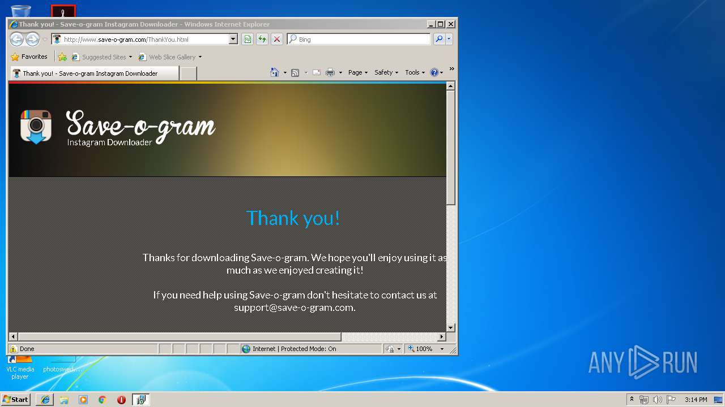Open Windows Explorer folder in taskbar
This screenshot has height=407, width=725.
[64, 400]
